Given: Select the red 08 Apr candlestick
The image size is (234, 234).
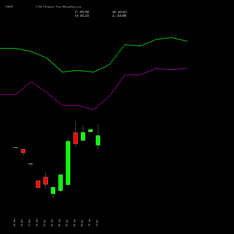Looking at the screenshot, I should pos(75,138).
